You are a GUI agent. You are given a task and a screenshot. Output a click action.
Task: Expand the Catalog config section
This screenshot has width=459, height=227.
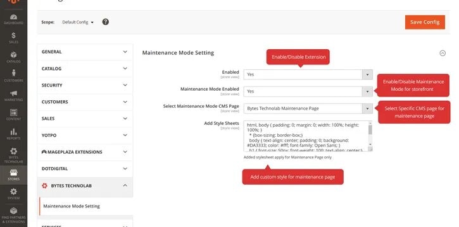tap(85, 69)
